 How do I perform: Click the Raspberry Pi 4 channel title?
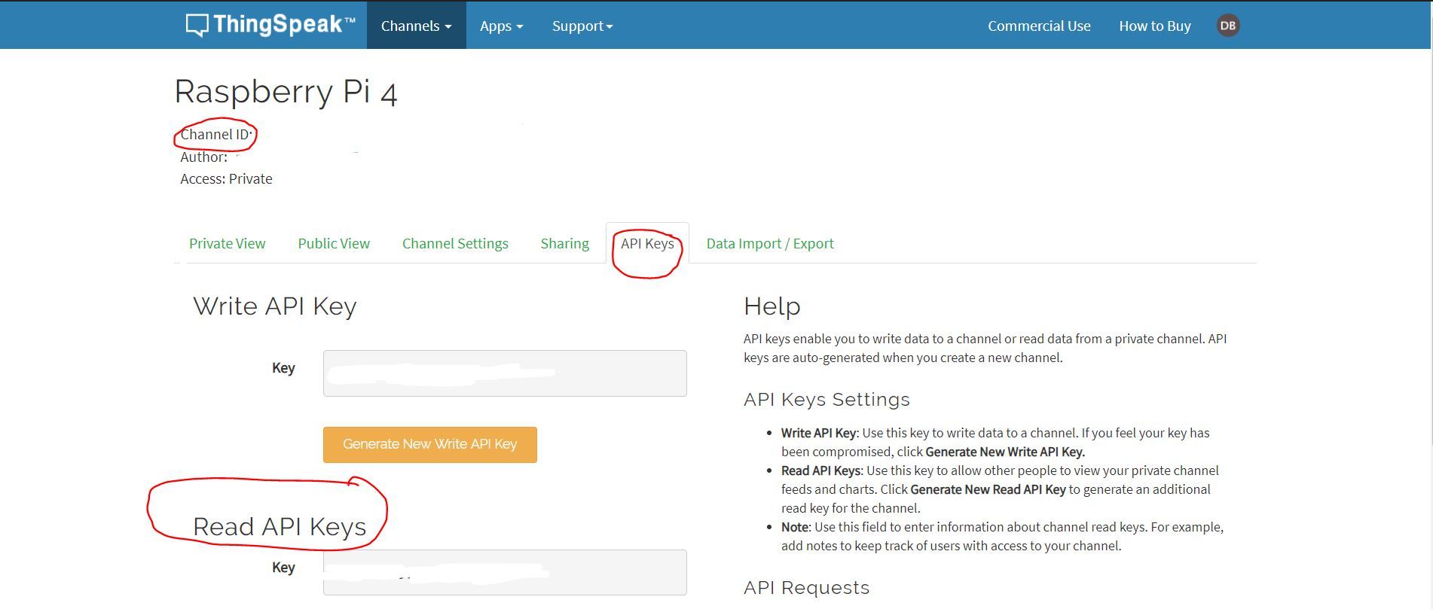[x=286, y=92]
